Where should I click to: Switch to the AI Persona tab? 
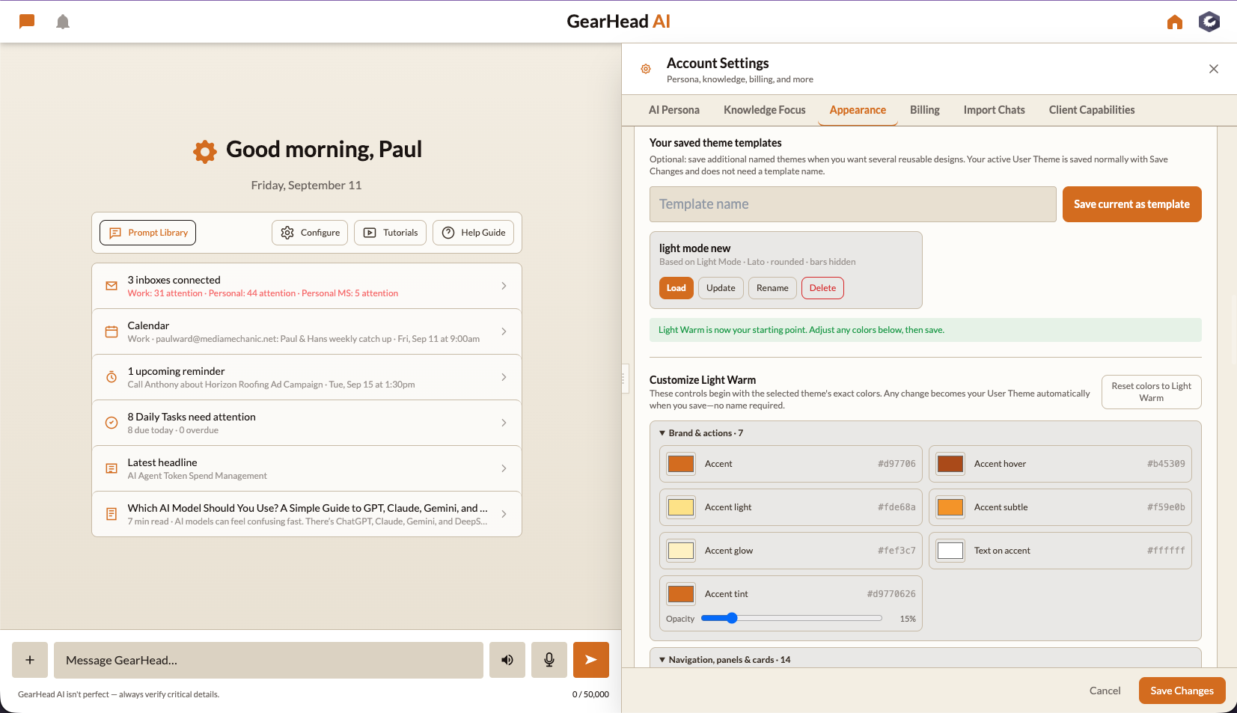tap(674, 110)
